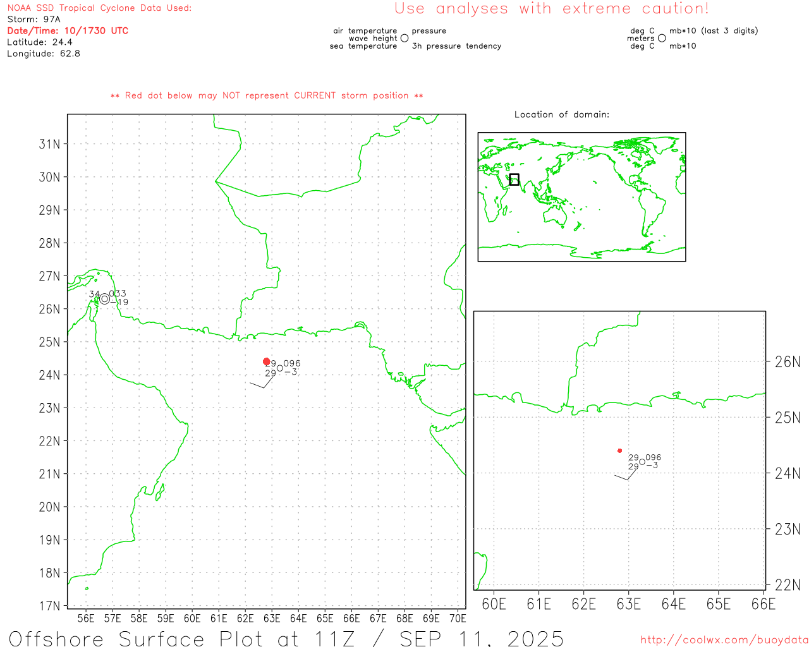
Task: Click the '28N' latitude axis label
Action: [50, 243]
